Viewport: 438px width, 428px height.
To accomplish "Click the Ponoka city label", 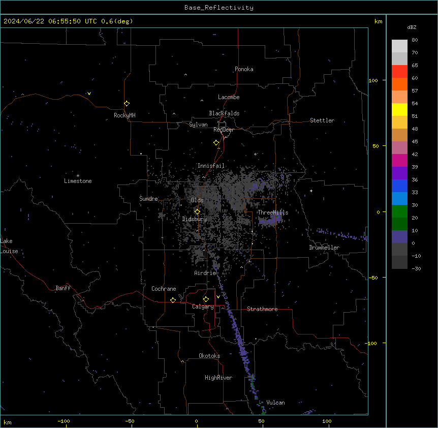I will [244, 69].
